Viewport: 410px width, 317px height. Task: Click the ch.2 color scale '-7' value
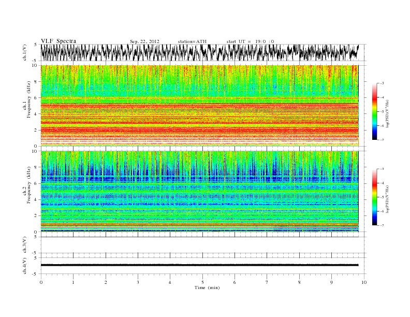(382, 225)
